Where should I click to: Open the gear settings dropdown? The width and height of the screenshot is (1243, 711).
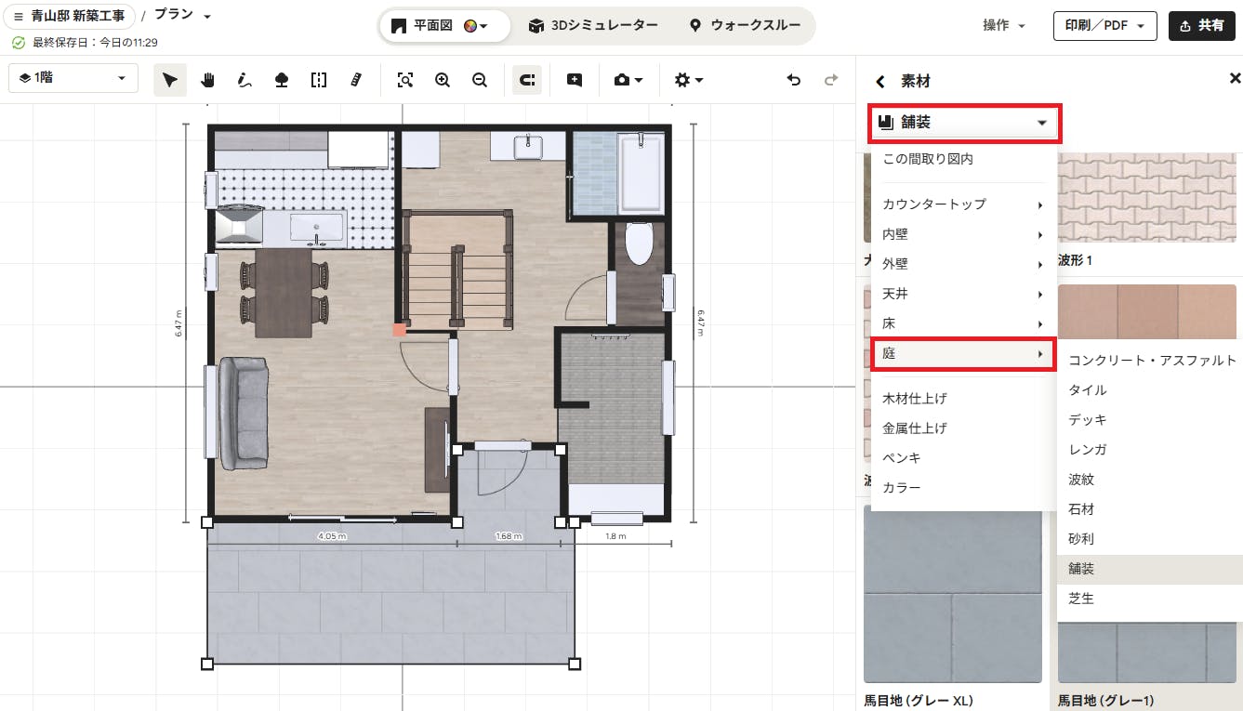(688, 80)
